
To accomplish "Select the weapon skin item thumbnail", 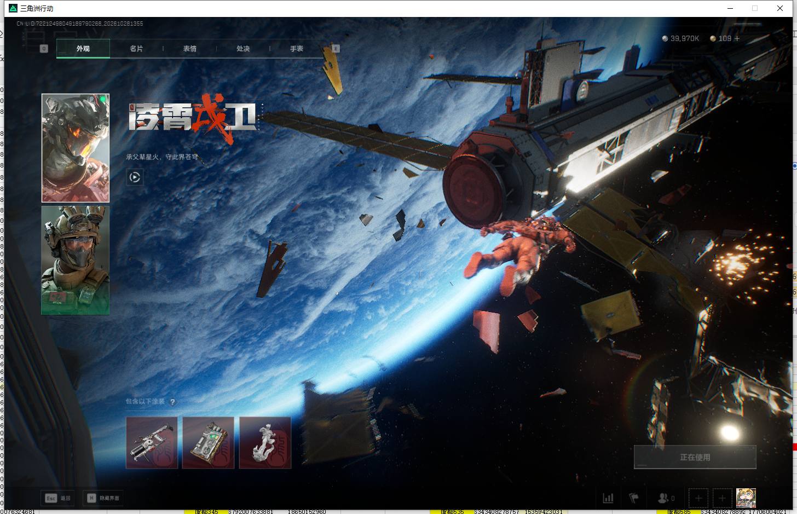I will (x=152, y=443).
